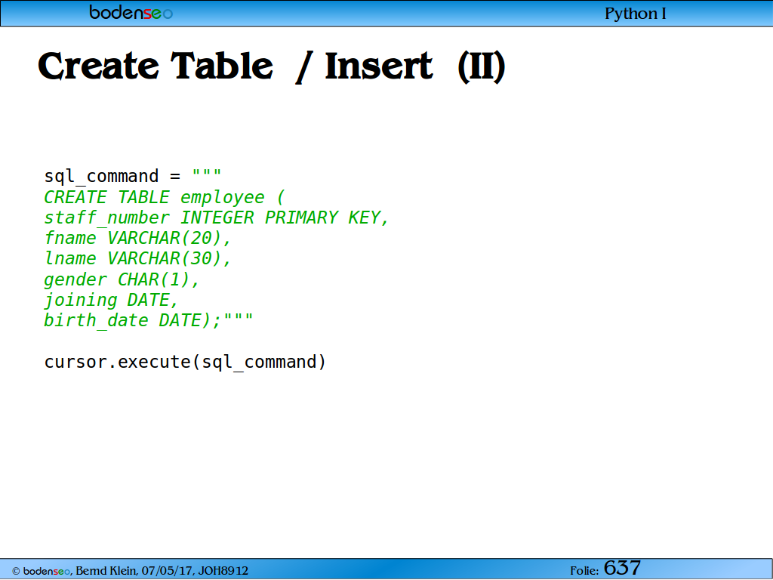Click the line "cursor.execute(sql_command)"
This screenshot has height=580, width=773.
click(185, 362)
